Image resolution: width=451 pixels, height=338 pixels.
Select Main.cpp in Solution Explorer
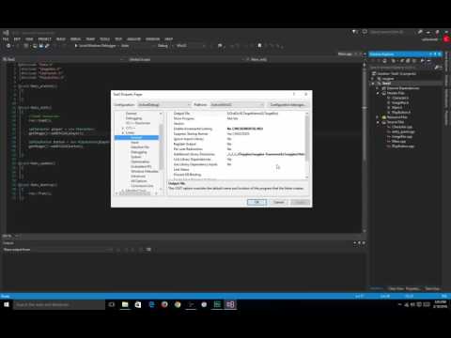click(398, 141)
